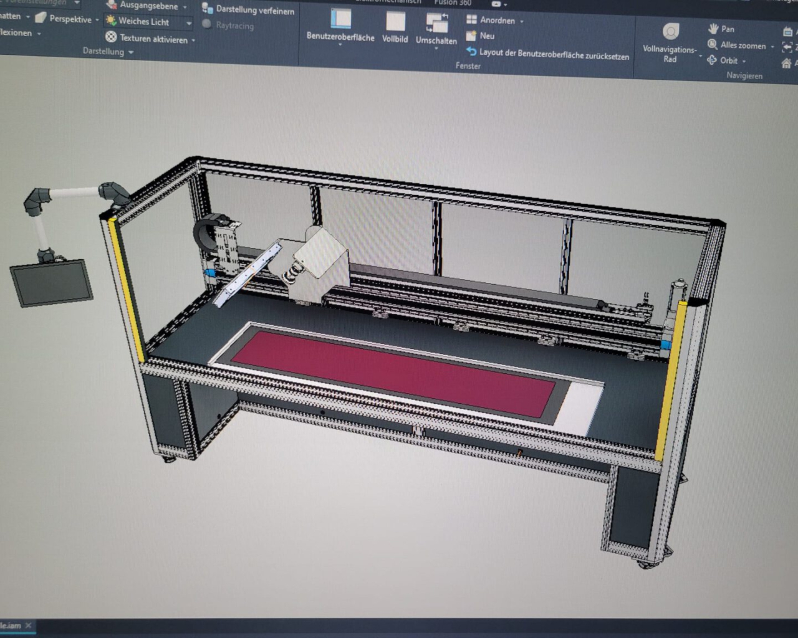Expand the Ausgangsebene dropdown arrow
Viewport: 798px width, 638px height.
185,7
